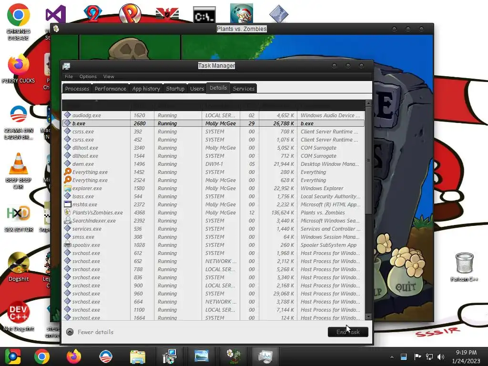Open File Explorer from the taskbar

point(137,356)
